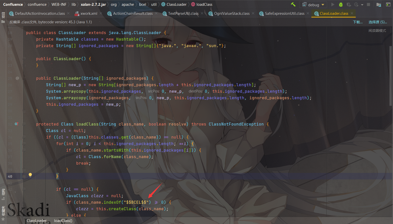Click the intention lightbulb on line 40
Screen dimensions: 393x224
point(30,175)
